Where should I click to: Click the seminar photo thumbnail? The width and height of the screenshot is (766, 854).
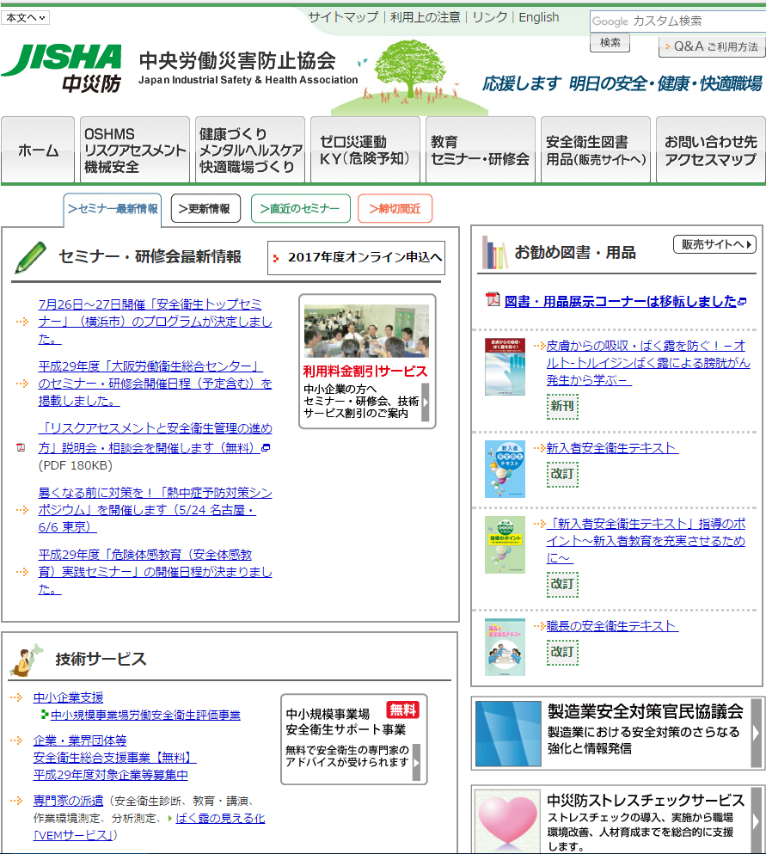coord(366,331)
